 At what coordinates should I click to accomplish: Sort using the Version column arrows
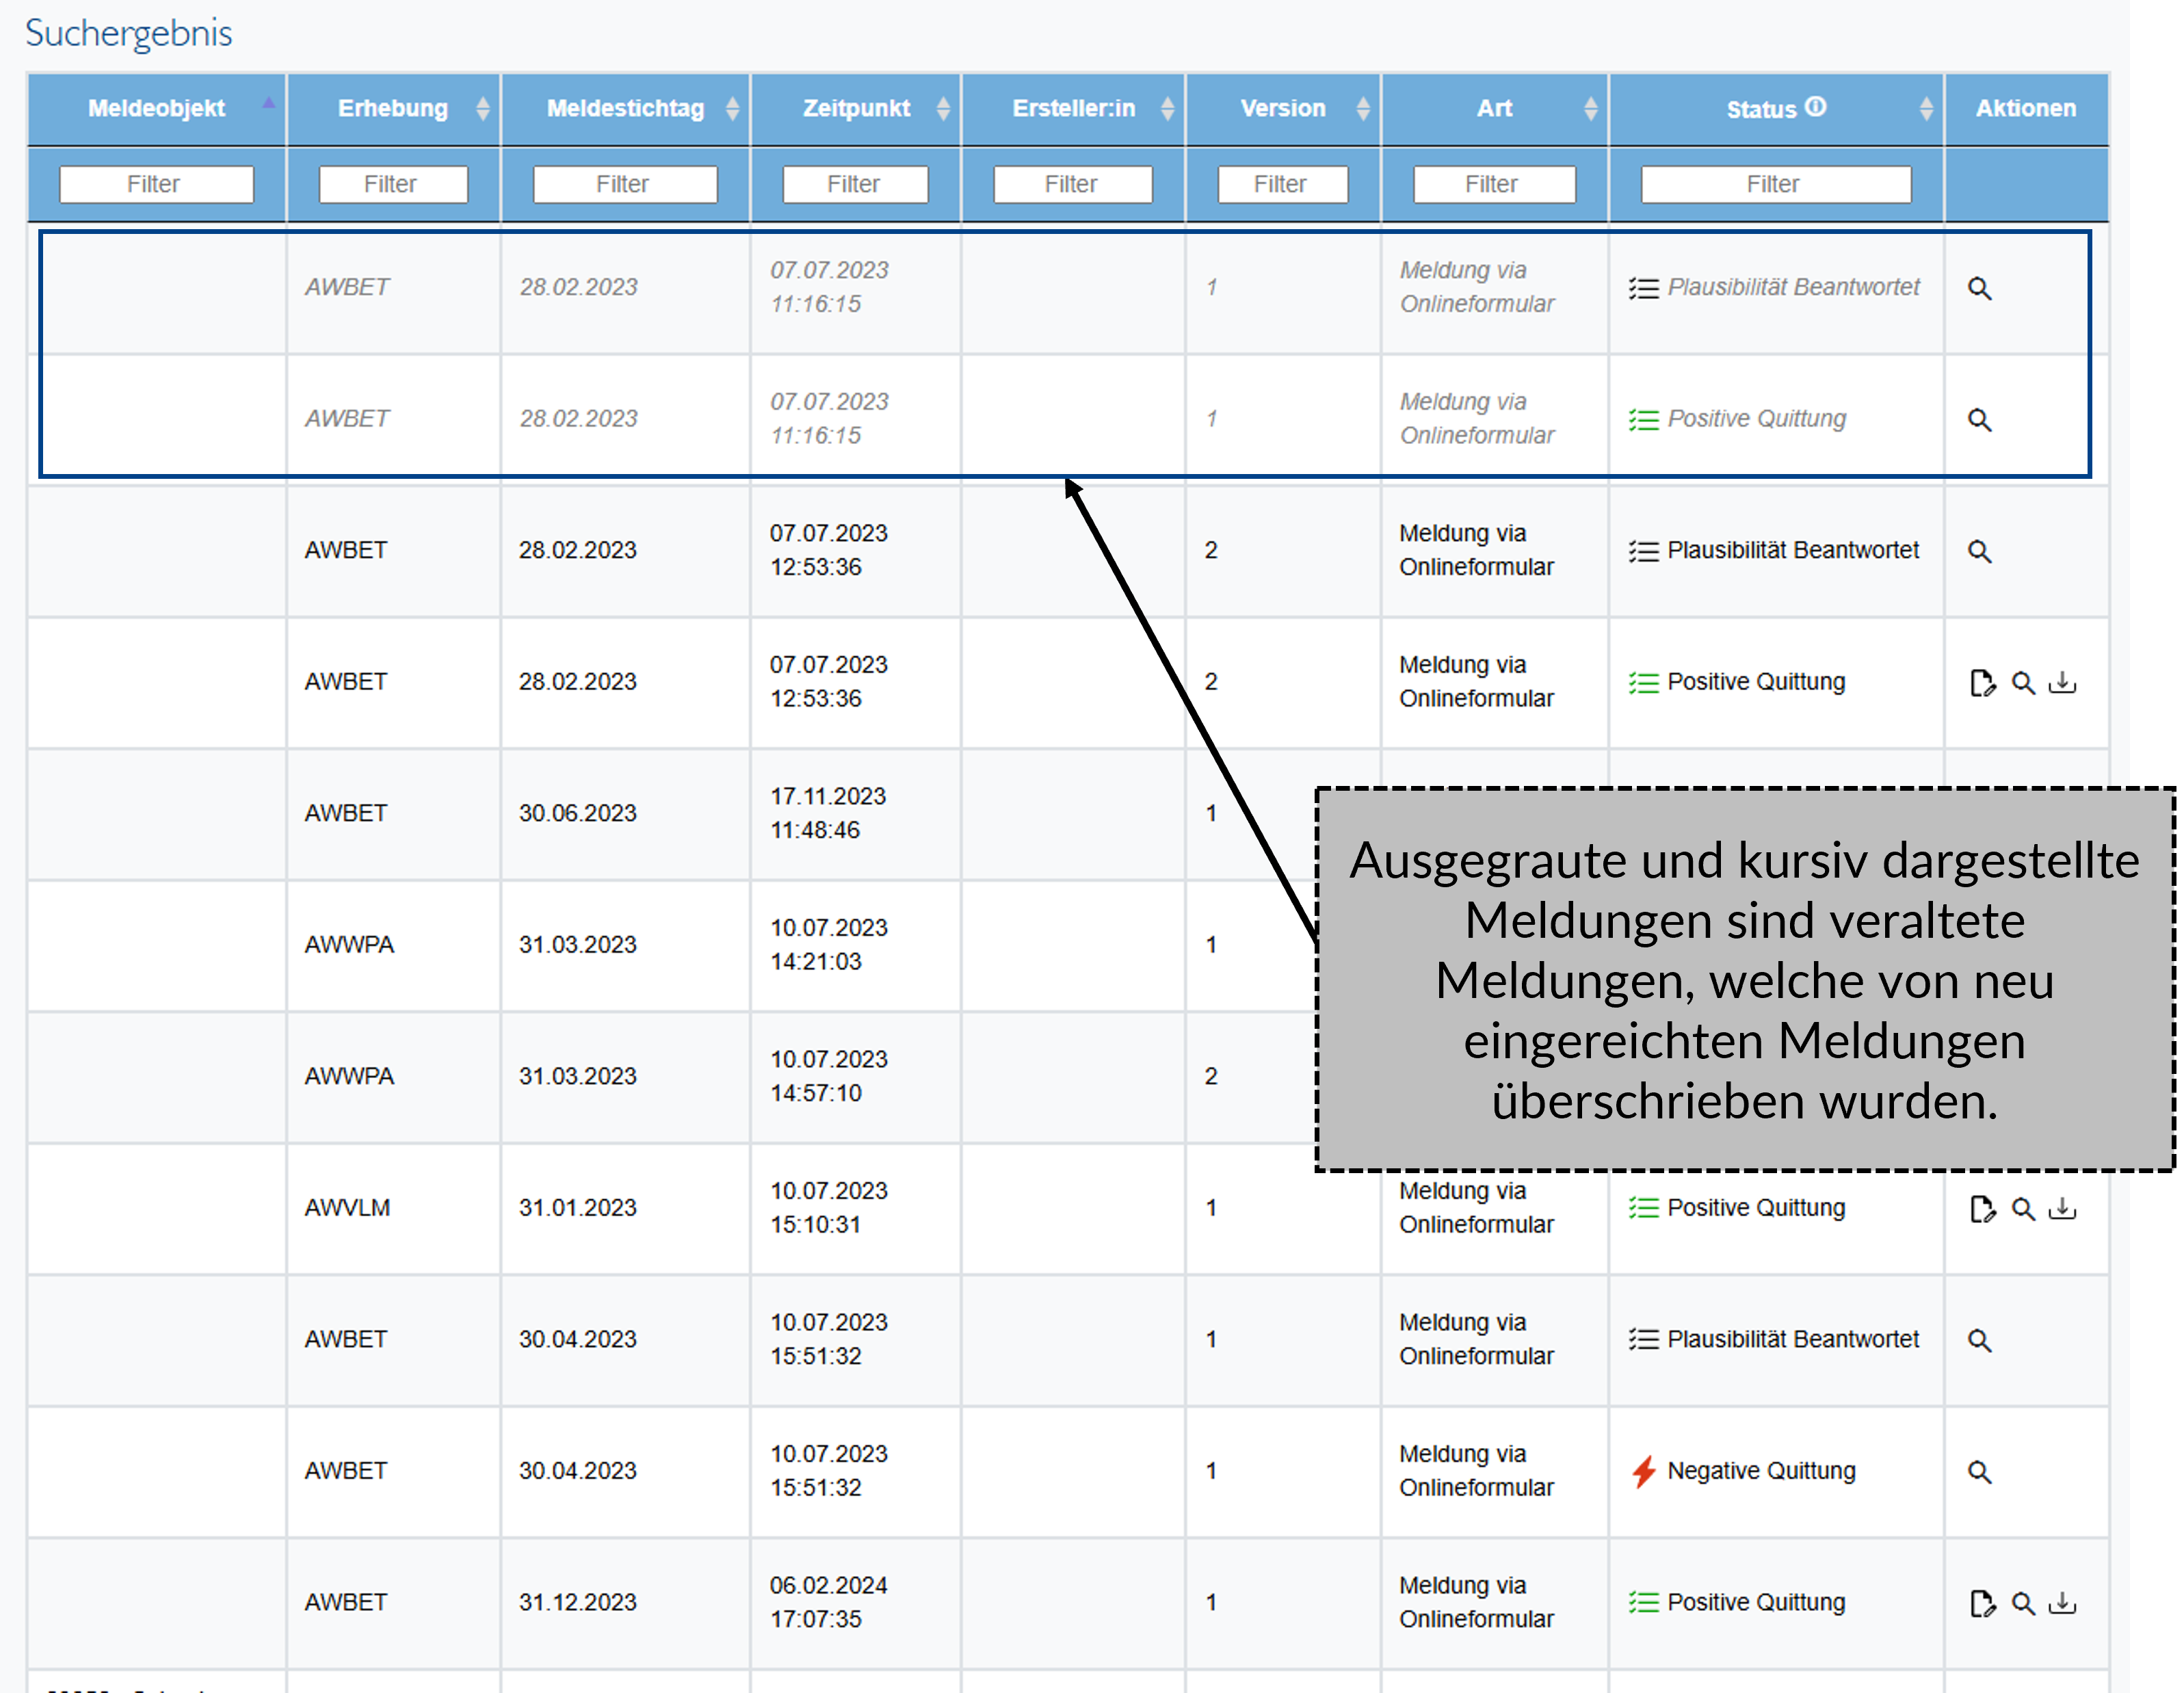1362,108
